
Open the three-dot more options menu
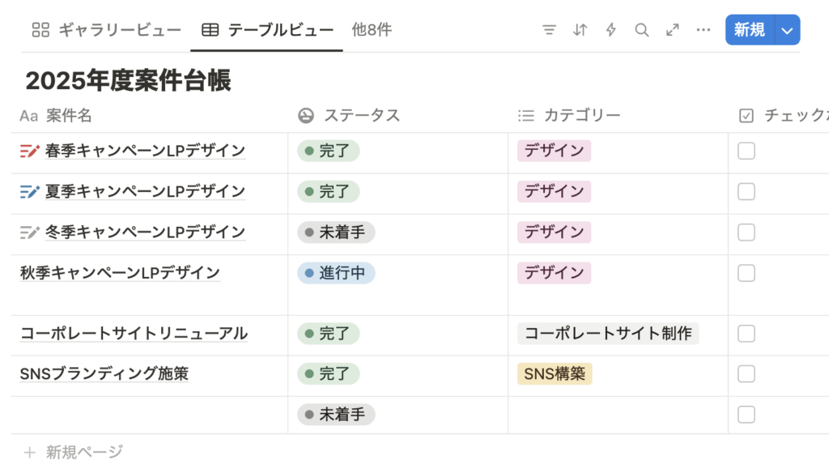pos(704,30)
